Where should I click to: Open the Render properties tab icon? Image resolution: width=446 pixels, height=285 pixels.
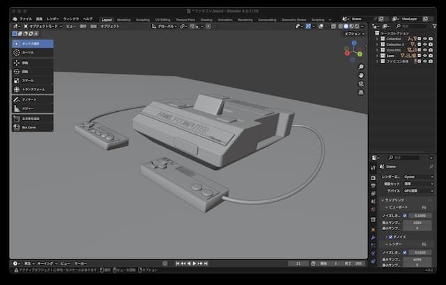(374, 178)
